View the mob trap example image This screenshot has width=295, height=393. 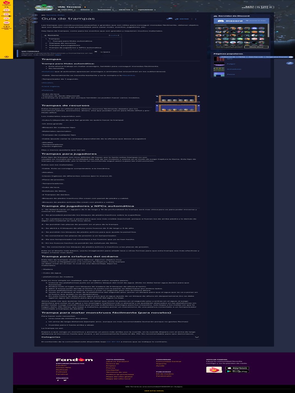point(178,104)
